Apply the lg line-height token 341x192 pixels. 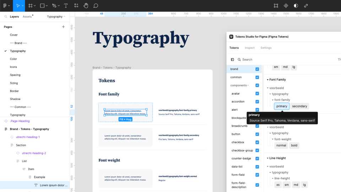point(304,185)
